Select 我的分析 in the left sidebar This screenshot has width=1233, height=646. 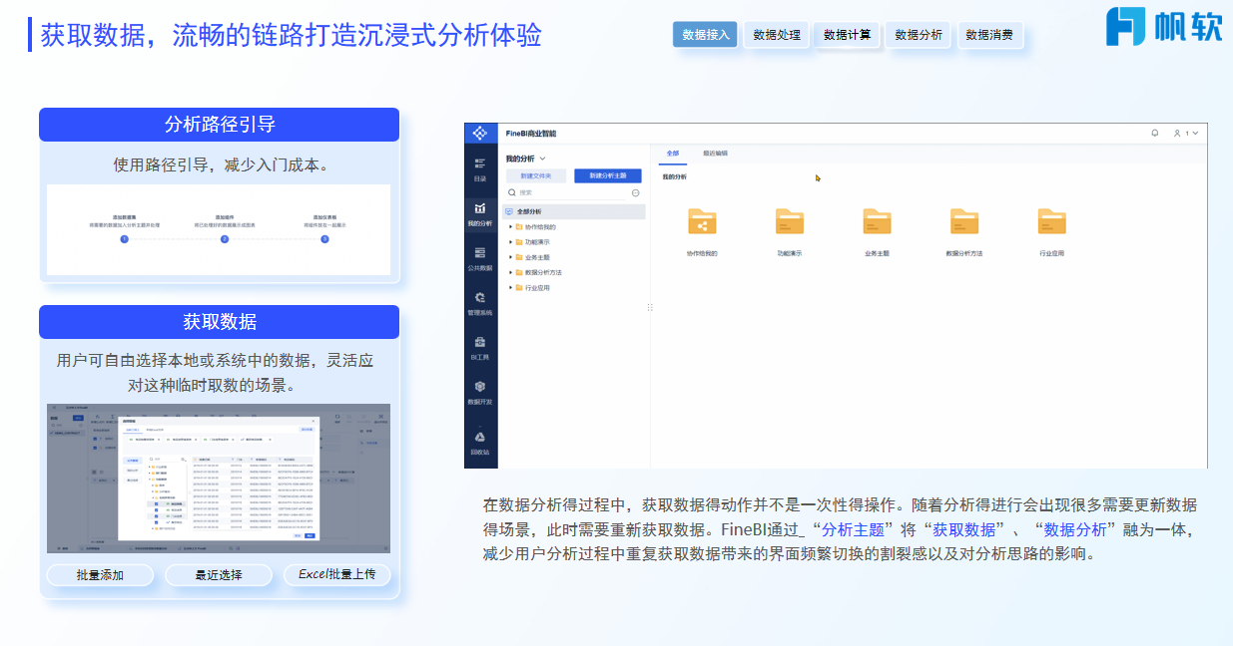[480, 213]
